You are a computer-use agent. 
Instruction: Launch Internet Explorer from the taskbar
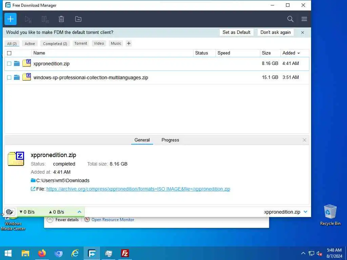[75, 253]
